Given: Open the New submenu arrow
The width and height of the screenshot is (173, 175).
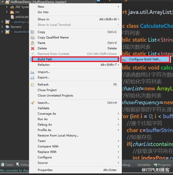Looking at the screenshot, I should point(118,7).
